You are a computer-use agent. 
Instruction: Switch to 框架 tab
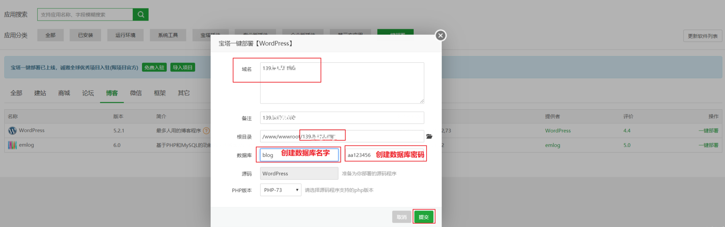(x=160, y=93)
